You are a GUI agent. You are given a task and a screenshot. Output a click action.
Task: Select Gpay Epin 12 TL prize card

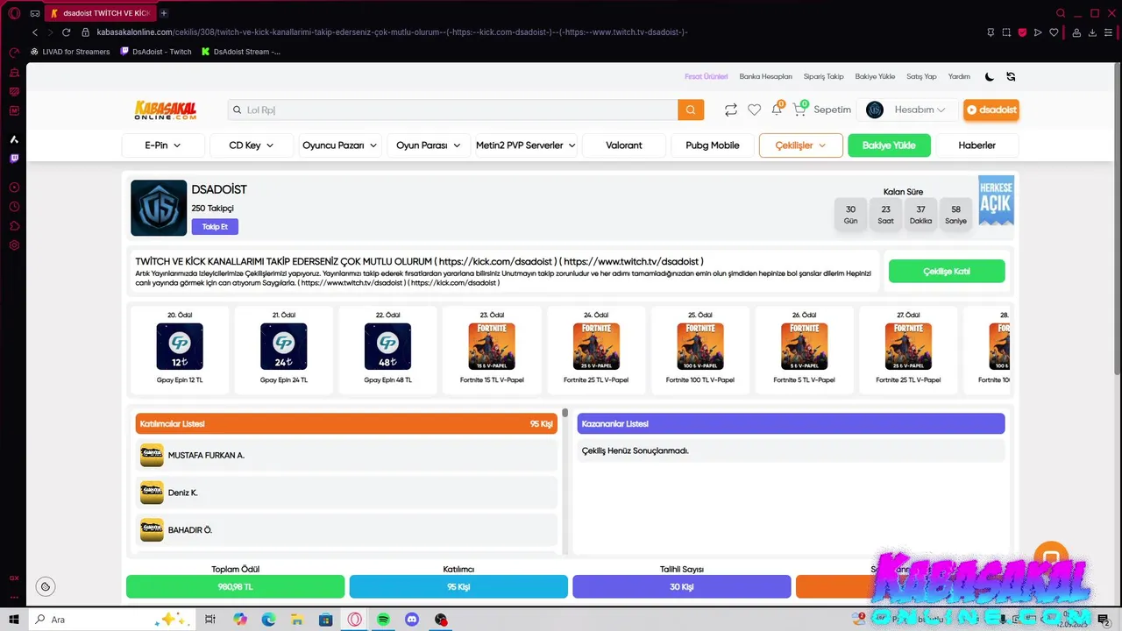[179, 350]
